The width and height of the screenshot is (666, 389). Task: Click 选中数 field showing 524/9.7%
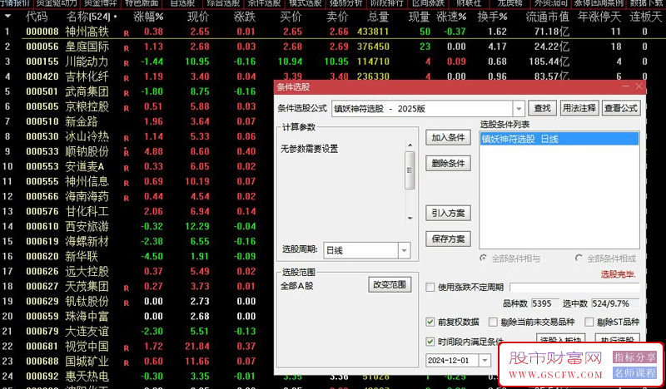(x=615, y=303)
